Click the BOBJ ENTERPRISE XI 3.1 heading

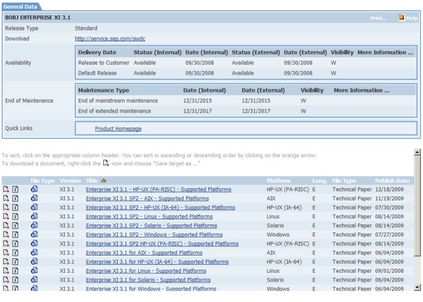tap(38, 18)
